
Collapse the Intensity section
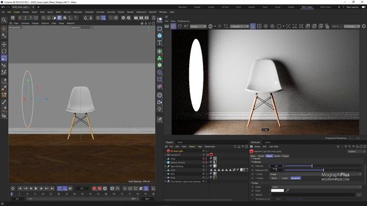click(x=252, y=162)
